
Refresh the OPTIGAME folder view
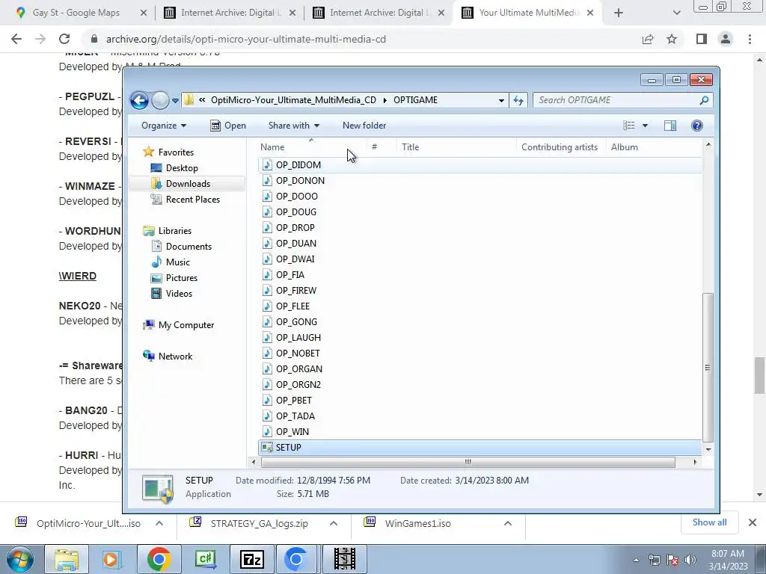pyautogui.click(x=518, y=101)
